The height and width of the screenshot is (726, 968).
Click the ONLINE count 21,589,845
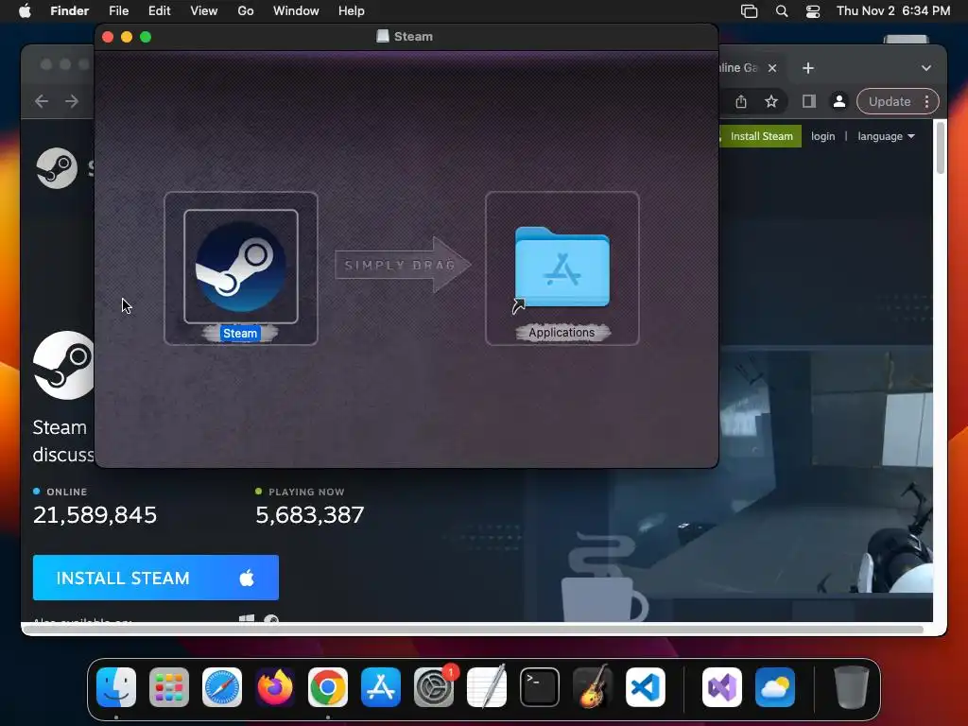(95, 515)
